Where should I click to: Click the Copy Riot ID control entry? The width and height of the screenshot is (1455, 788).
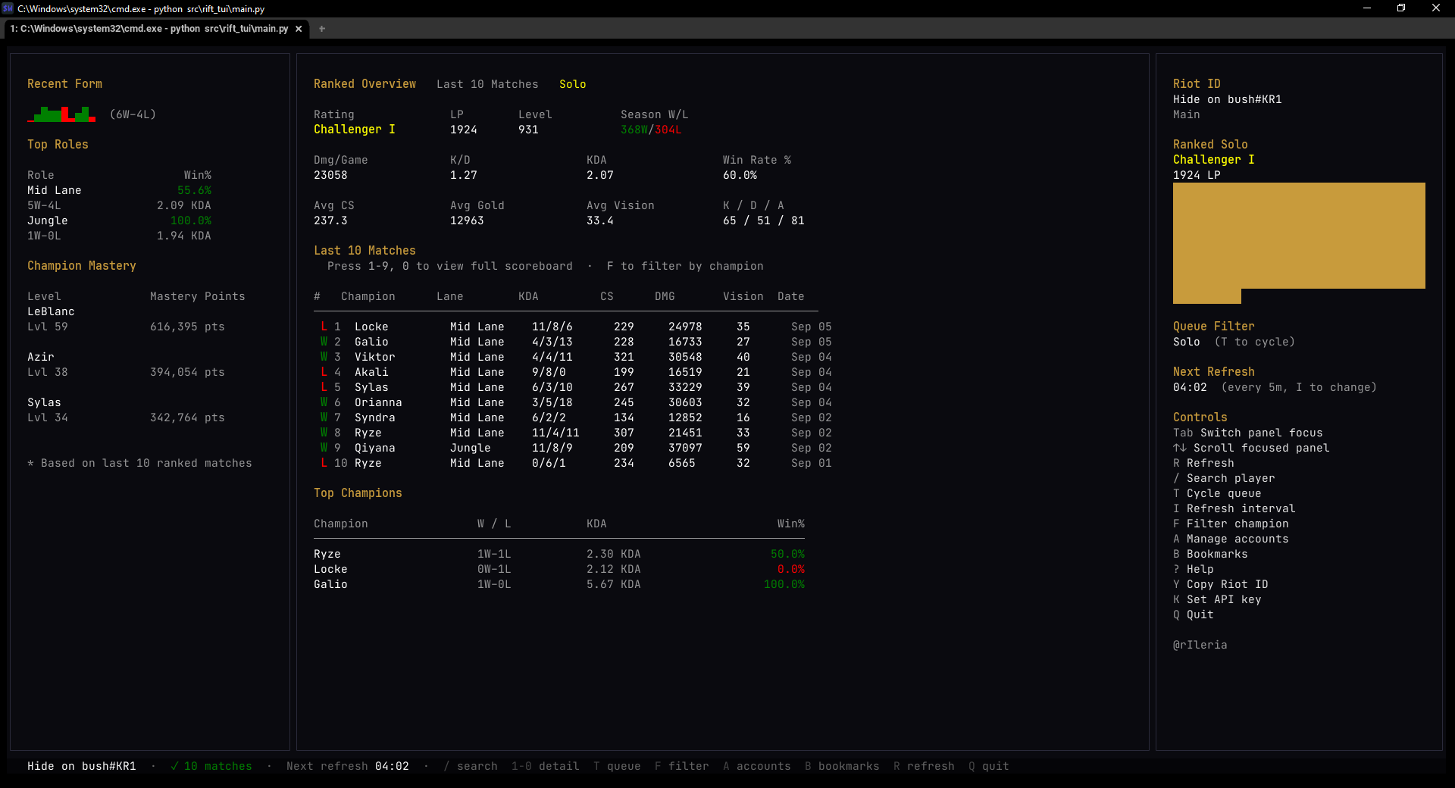(x=1221, y=584)
